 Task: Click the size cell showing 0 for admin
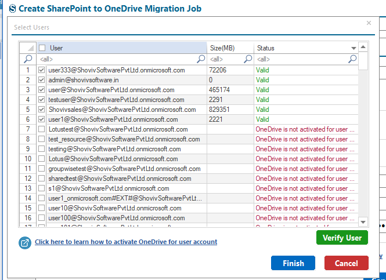(x=230, y=80)
